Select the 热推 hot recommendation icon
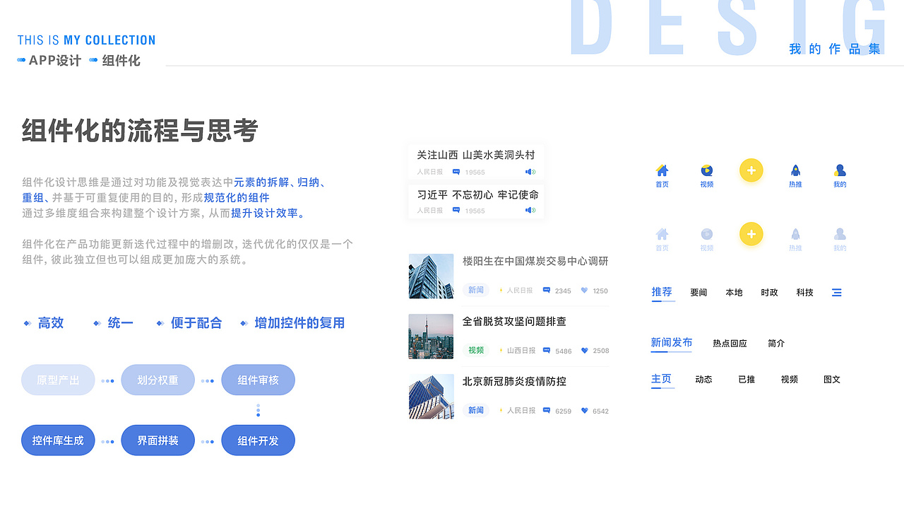The image size is (904, 509). pyautogui.click(x=795, y=170)
